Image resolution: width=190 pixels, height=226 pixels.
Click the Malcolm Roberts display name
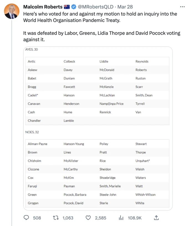[43, 7]
